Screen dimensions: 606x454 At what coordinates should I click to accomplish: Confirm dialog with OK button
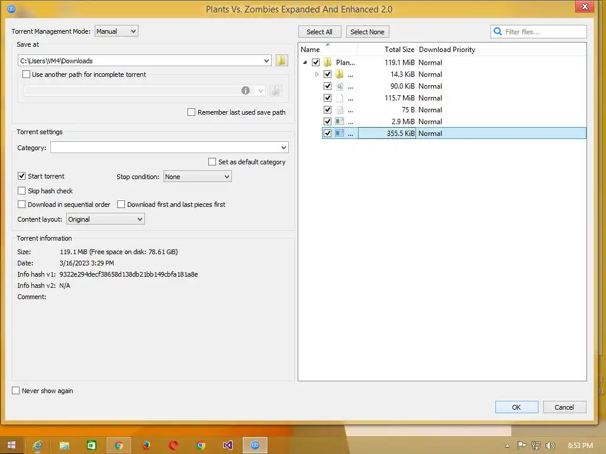(x=517, y=407)
